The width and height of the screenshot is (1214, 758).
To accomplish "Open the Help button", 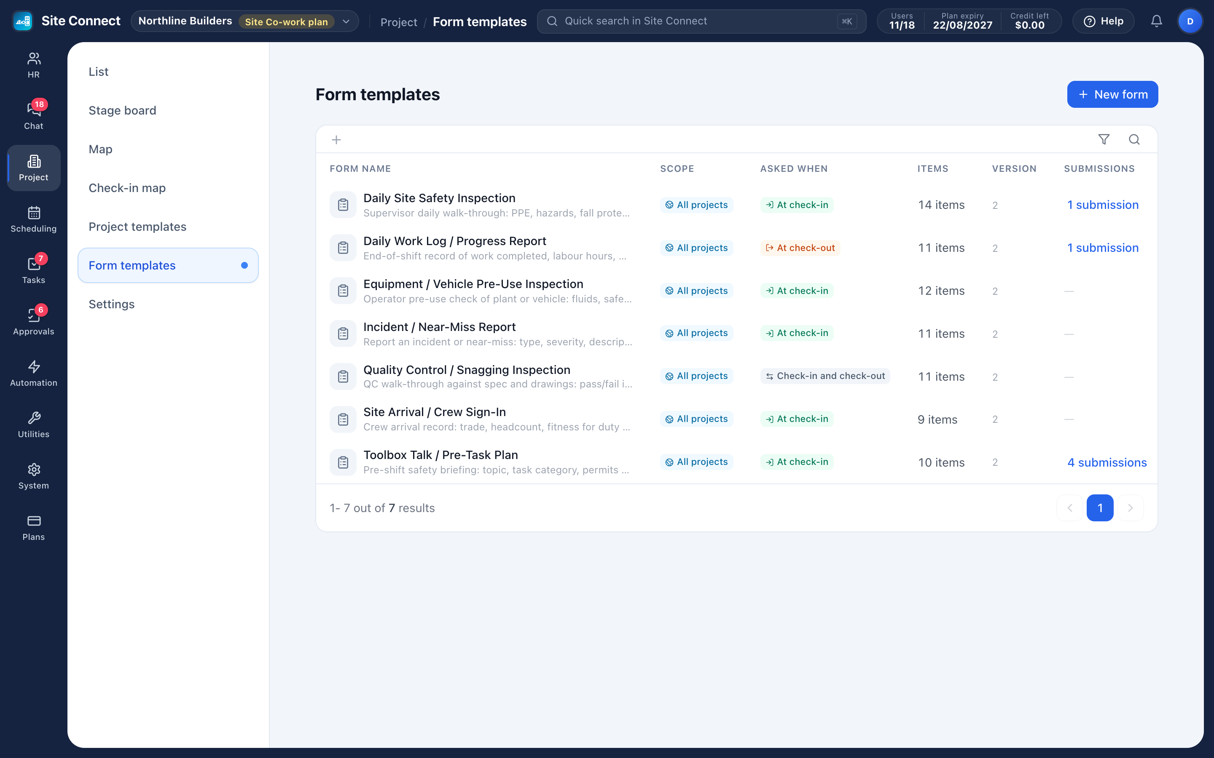I will point(1103,21).
